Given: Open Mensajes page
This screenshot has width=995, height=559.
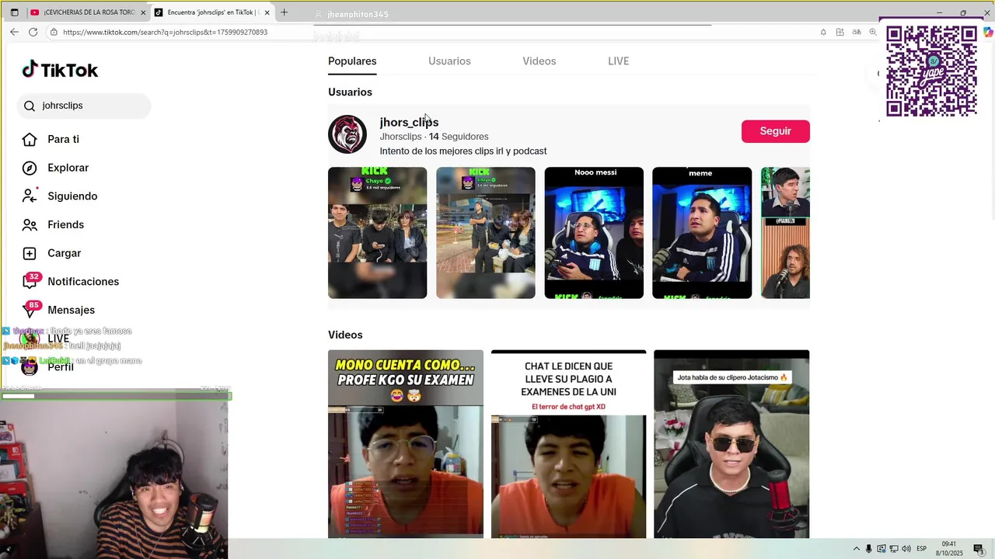Looking at the screenshot, I should [x=71, y=311].
